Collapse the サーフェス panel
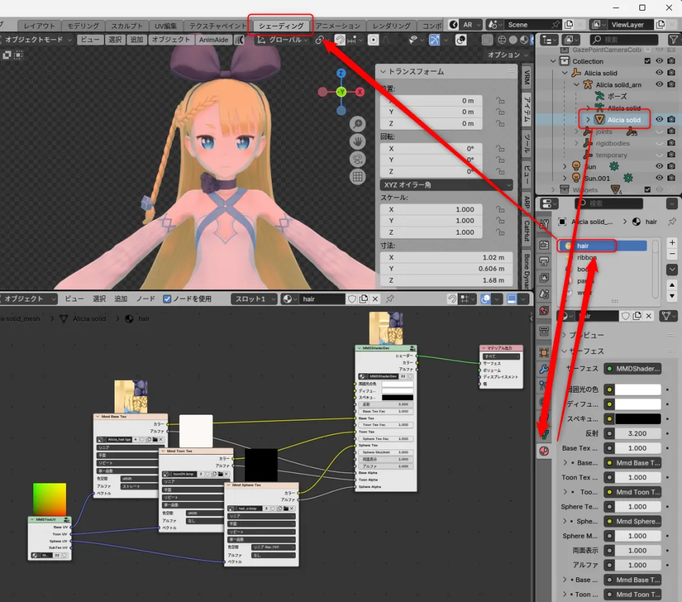The height and width of the screenshot is (602, 682). pos(565,351)
